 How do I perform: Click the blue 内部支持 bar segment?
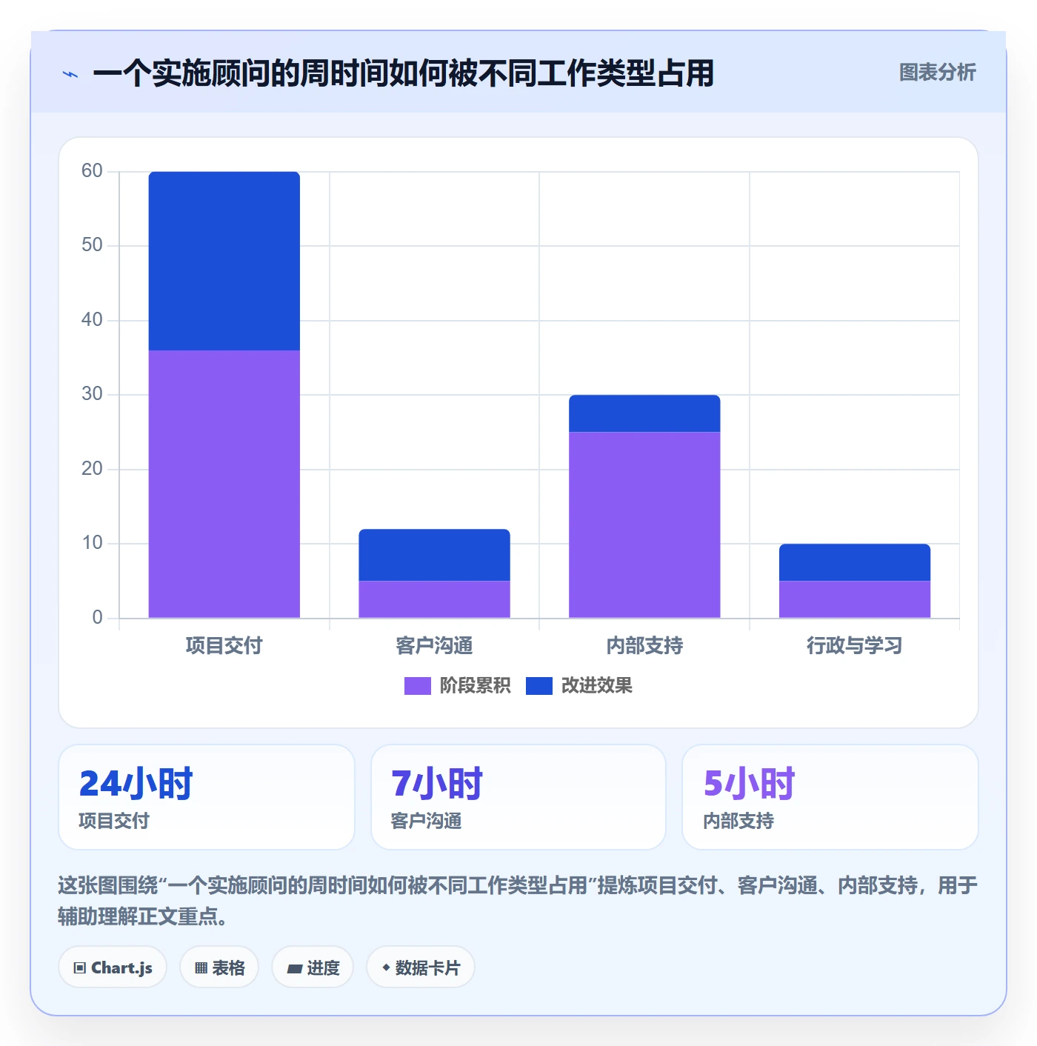coord(644,413)
